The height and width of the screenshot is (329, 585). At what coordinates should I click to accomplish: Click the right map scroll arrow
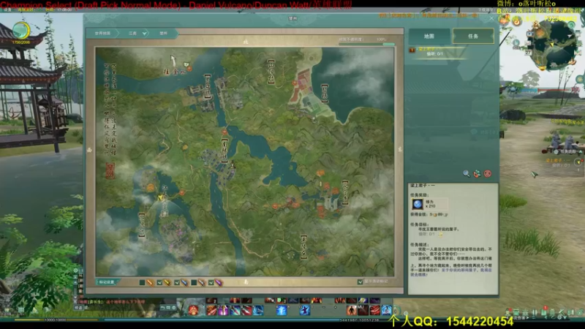399,149
